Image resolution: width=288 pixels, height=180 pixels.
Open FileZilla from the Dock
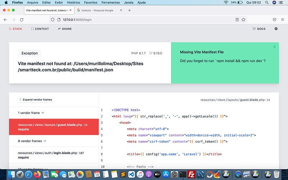[192, 174]
